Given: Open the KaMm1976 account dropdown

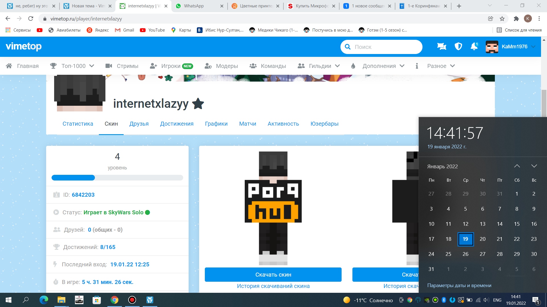Looking at the screenshot, I should [514, 47].
